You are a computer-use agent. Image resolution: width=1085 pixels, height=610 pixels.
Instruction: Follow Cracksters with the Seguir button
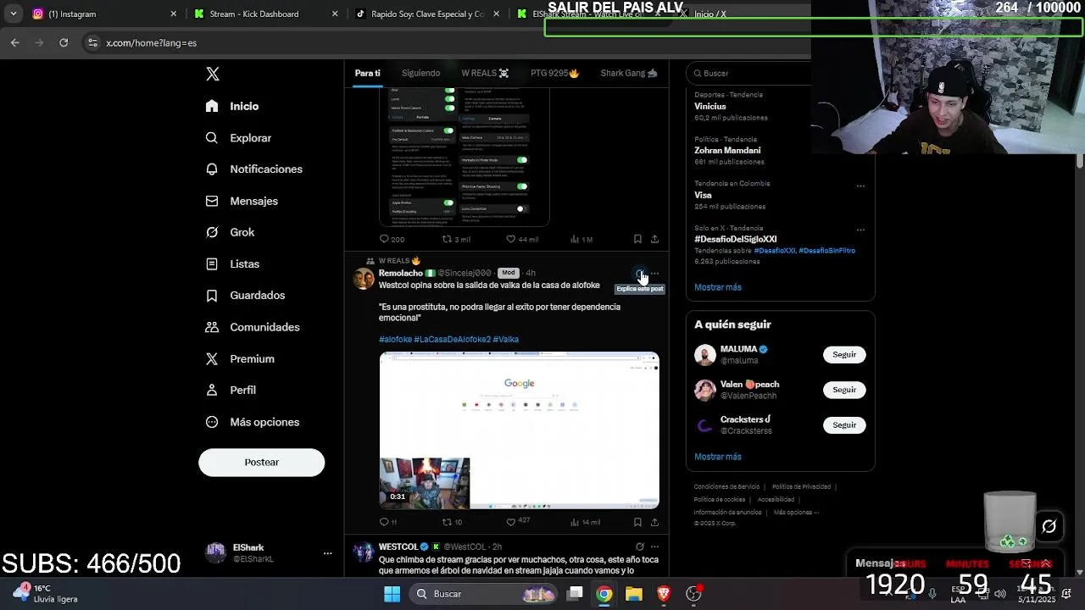click(x=844, y=424)
